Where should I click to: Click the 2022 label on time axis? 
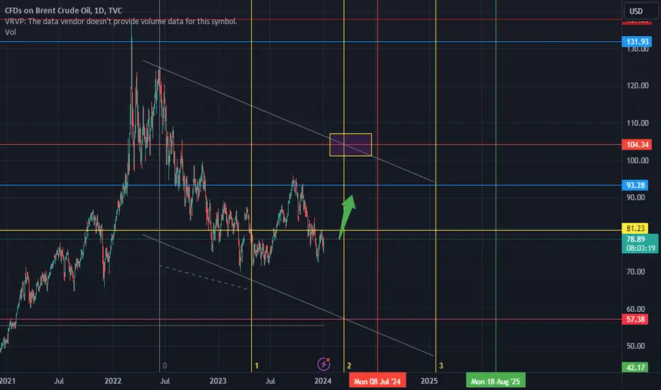[x=113, y=381]
